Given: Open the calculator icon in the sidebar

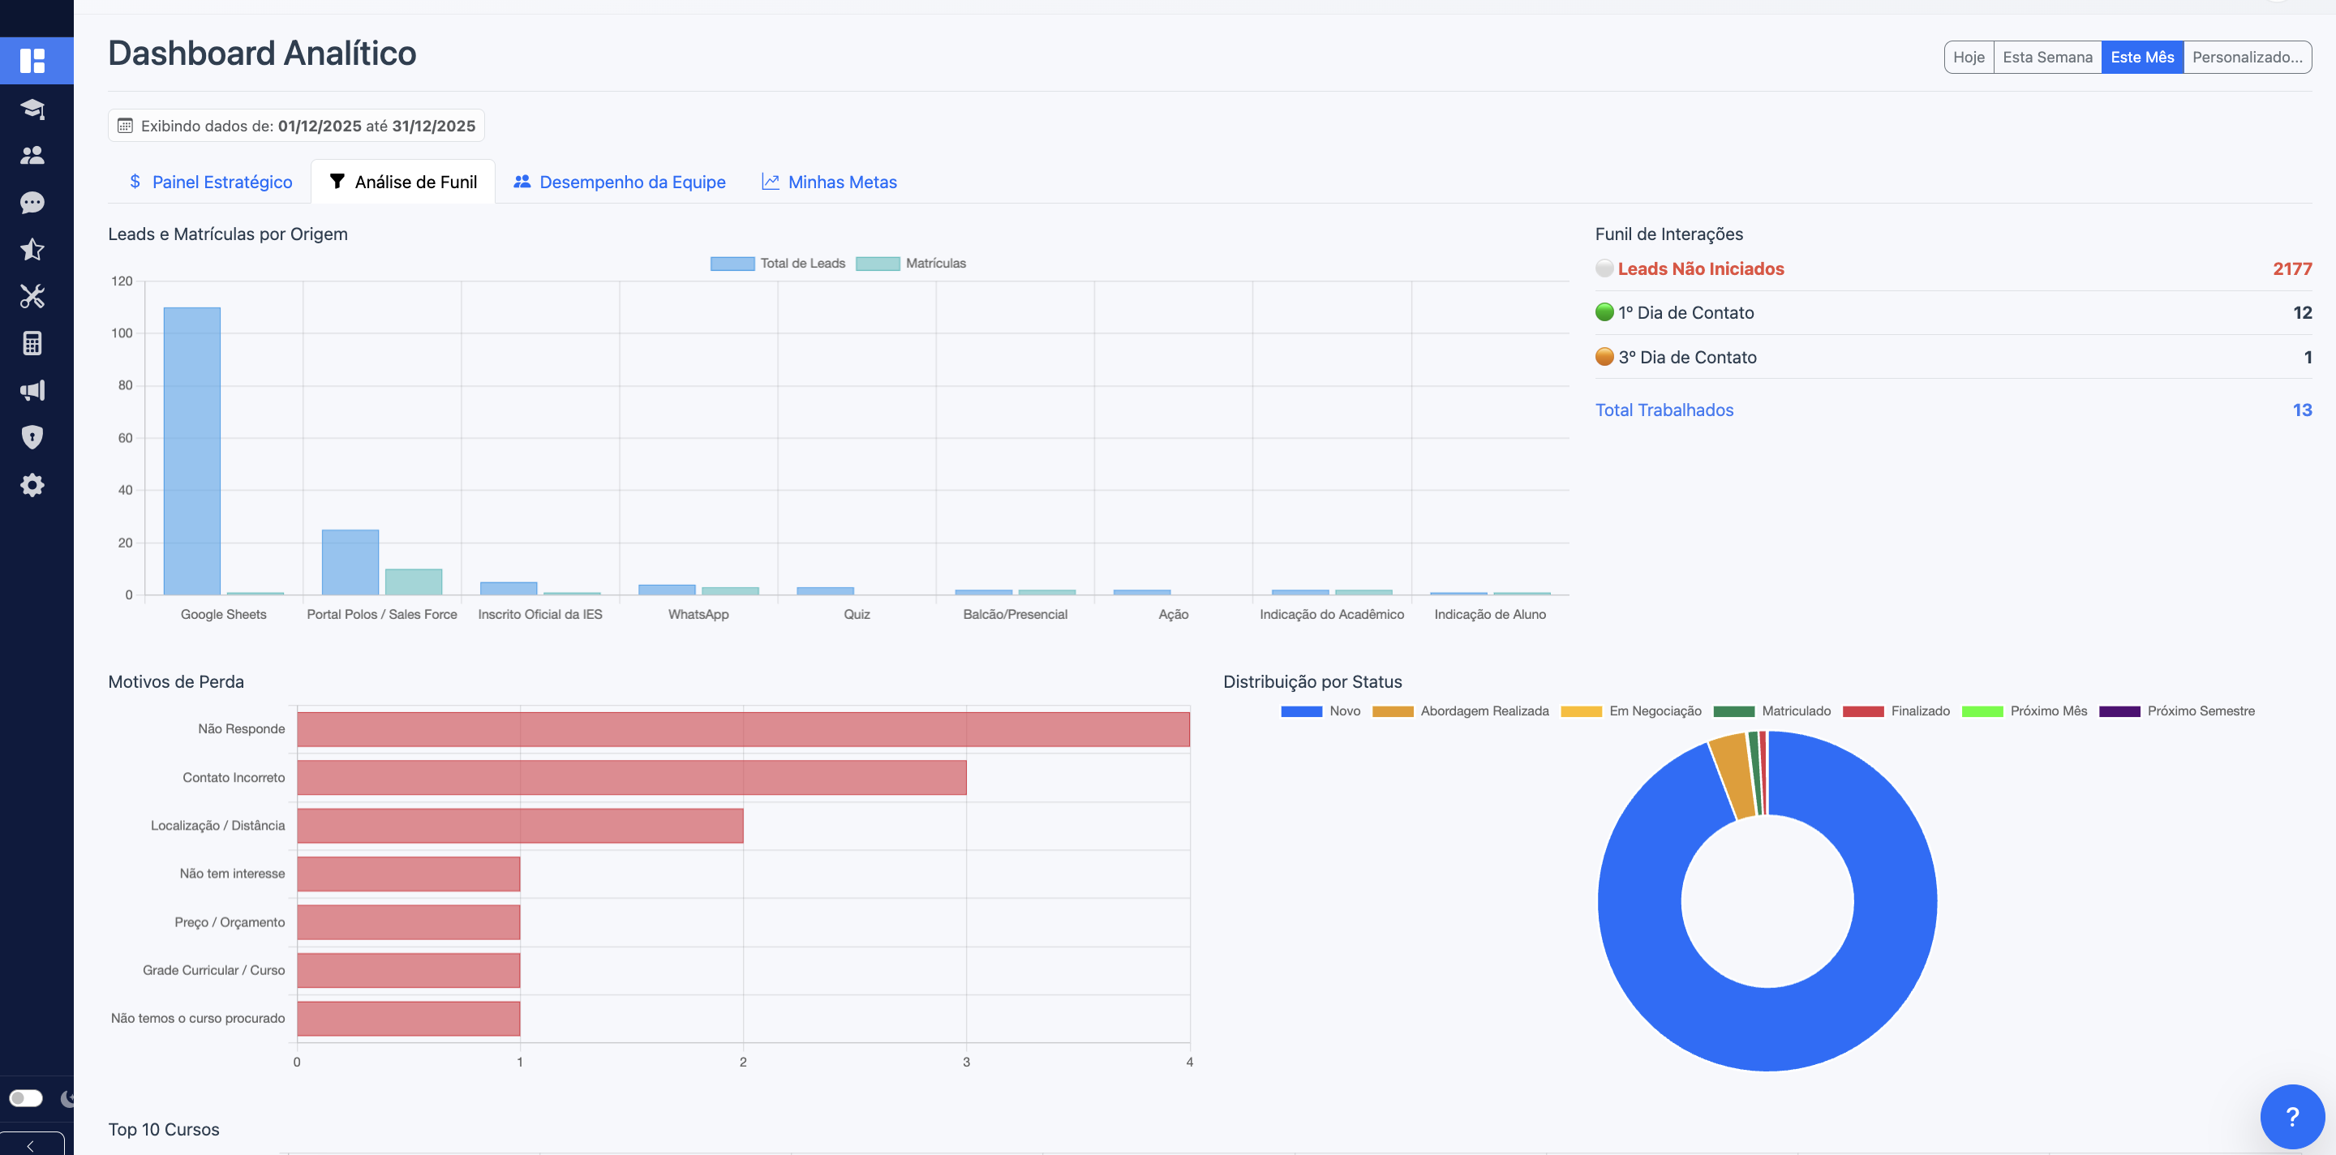Looking at the screenshot, I should (32, 343).
